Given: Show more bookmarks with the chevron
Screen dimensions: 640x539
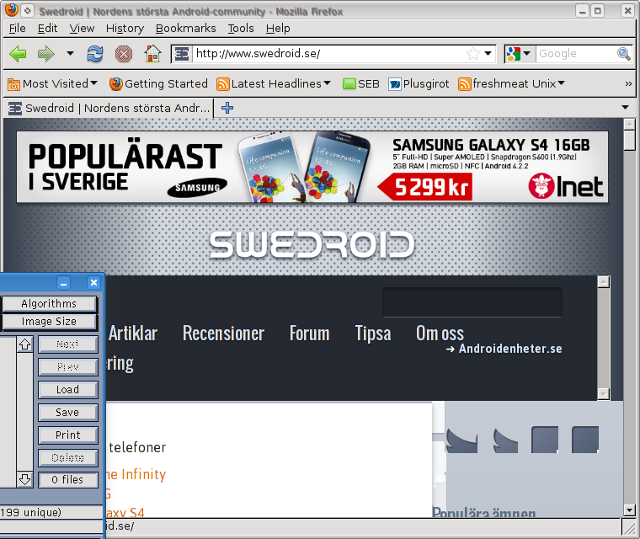Looking at the screenshot, I should coord(628,83).
